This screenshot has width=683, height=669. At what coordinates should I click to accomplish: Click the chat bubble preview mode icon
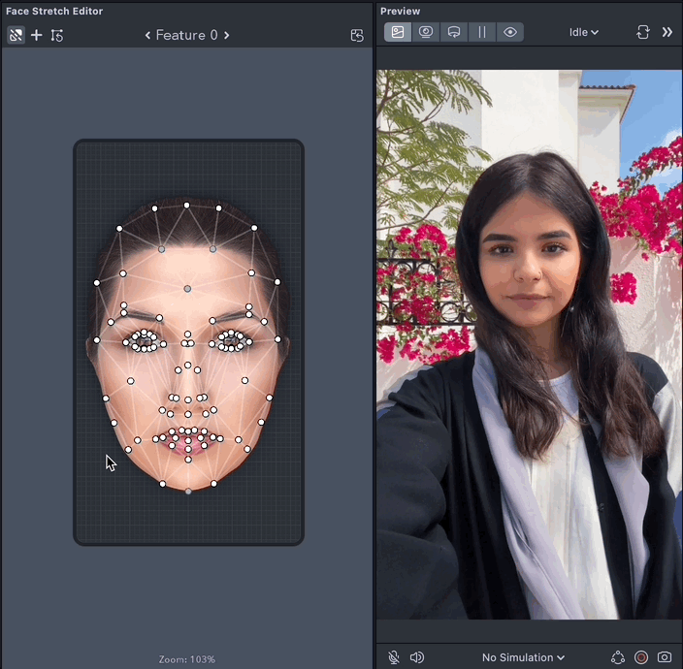[x=454, y=32]
